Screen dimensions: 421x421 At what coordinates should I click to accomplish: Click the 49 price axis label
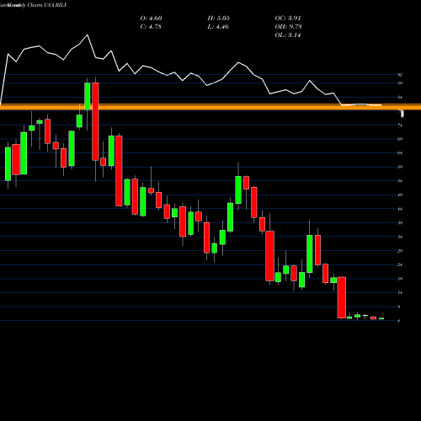(x=400, y=195)
